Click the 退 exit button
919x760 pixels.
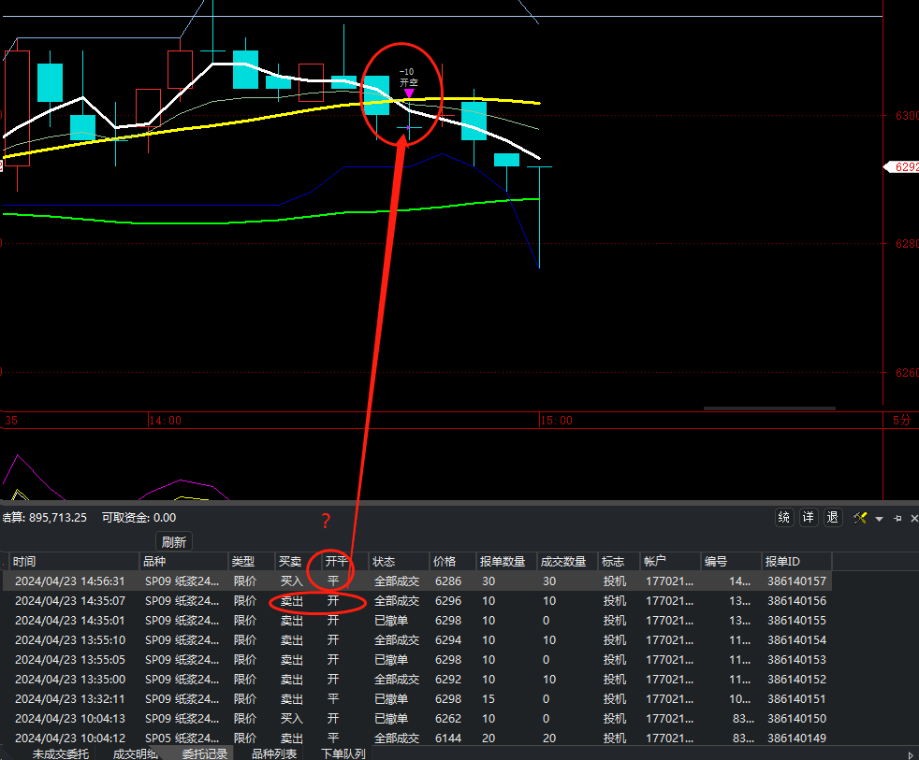832,518
